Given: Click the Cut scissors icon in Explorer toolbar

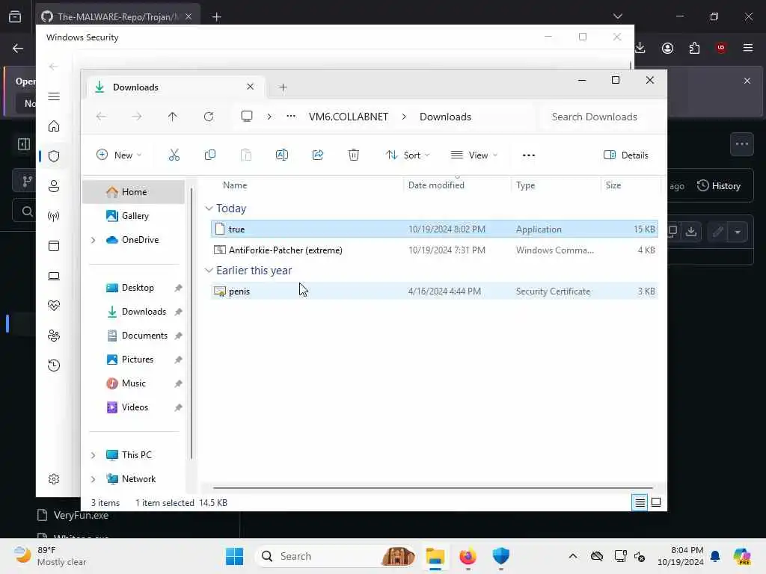Looking at the screenshot, I should point(174,155).
